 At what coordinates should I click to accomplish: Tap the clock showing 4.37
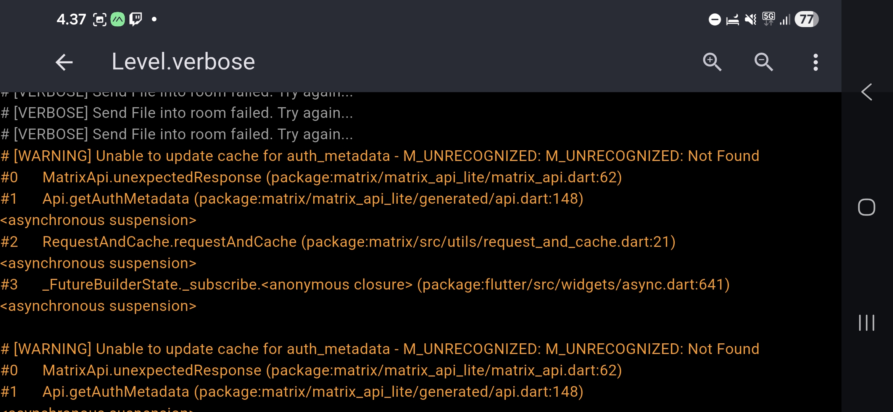(x=71, y=19)
